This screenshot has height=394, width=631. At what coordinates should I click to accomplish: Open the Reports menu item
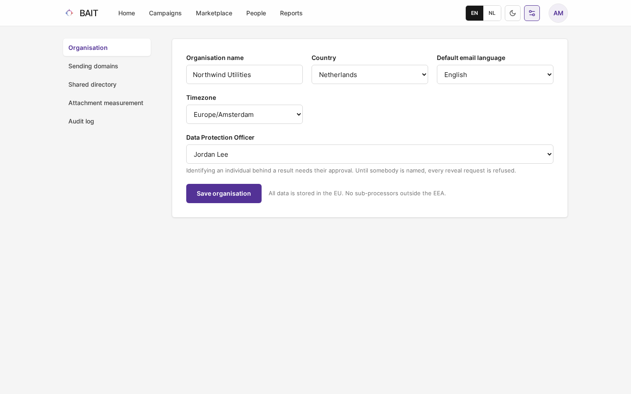point(291,13)
